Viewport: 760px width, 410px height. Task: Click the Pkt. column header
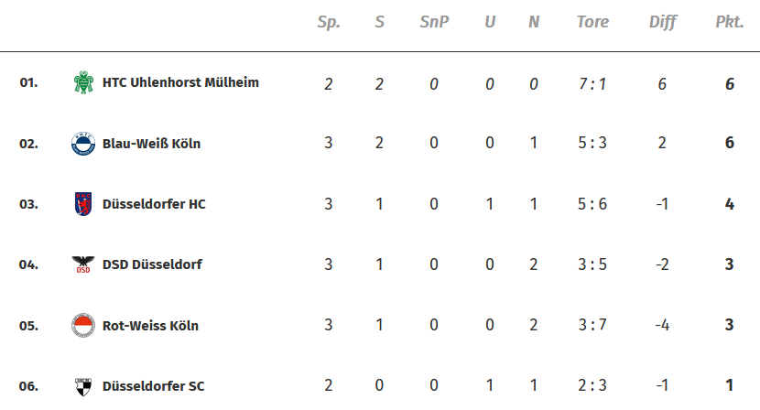[x=729, y=22]
